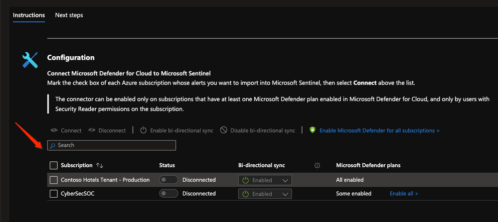Click the Status column header
Viewport: 498px width, 222px height.
click(x=167, y=165)
